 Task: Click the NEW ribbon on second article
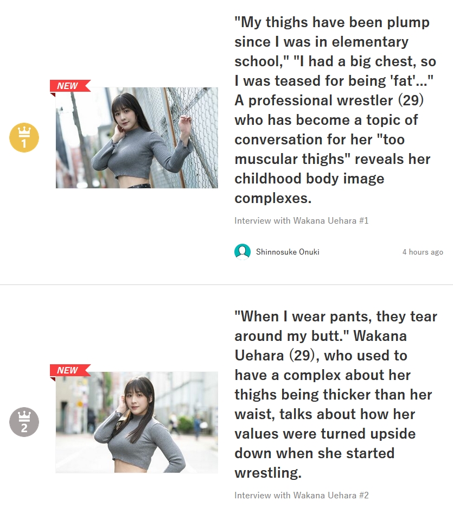[70, 370]
